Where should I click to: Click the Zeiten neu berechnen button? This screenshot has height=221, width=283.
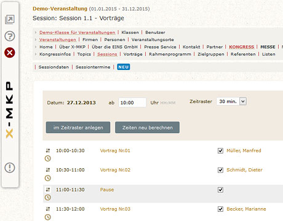tap(147, 128)
